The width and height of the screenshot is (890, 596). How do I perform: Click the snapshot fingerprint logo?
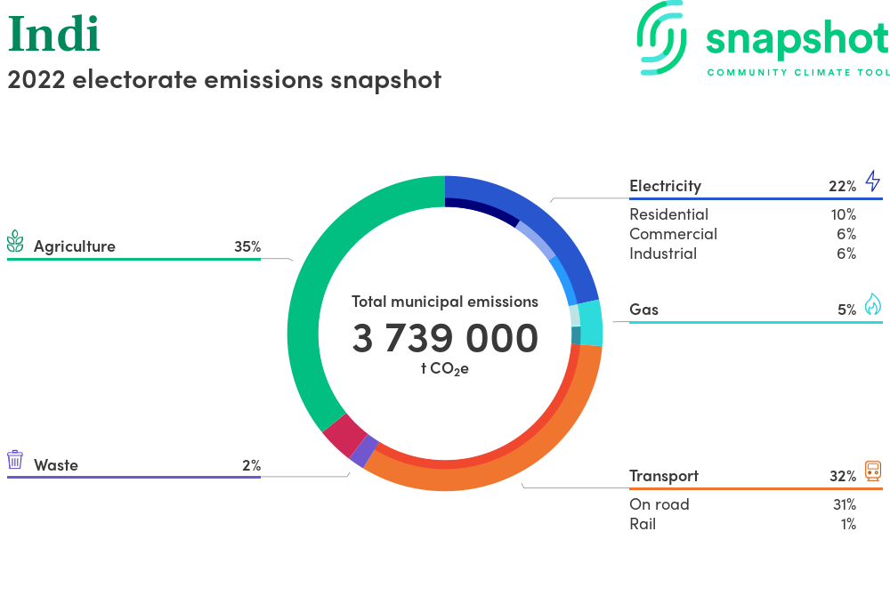(661, 38)
